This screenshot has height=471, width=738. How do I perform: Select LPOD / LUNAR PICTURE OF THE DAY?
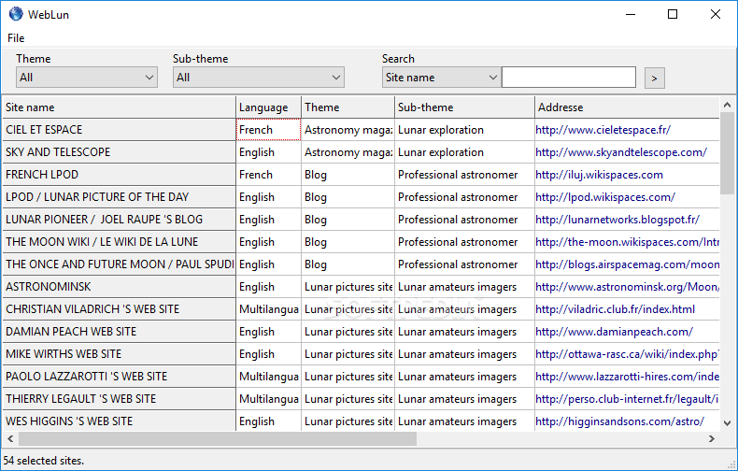[119, 197]
